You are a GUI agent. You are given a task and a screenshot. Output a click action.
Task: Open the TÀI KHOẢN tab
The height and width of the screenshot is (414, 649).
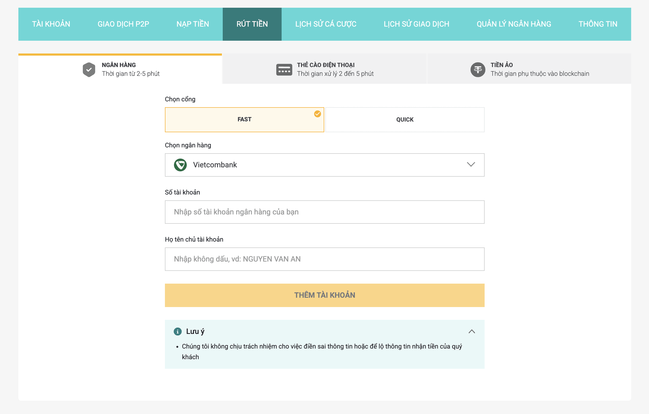51,24
